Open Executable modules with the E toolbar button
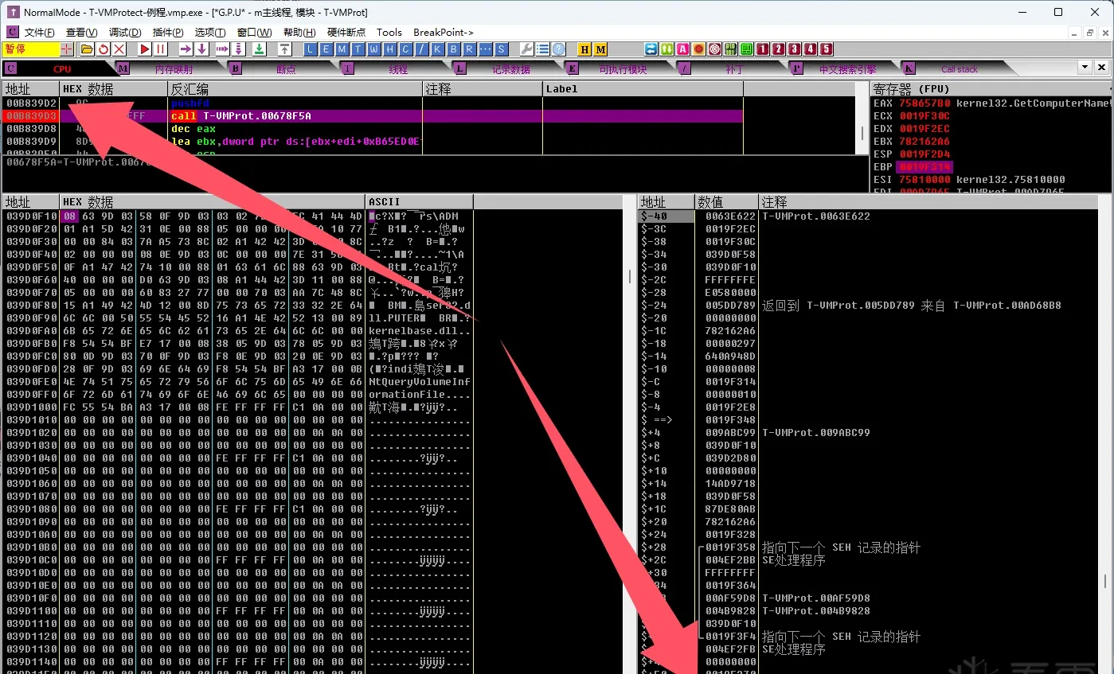Image resolution: width=1114 pixels, height=674 pixels. 326,49
